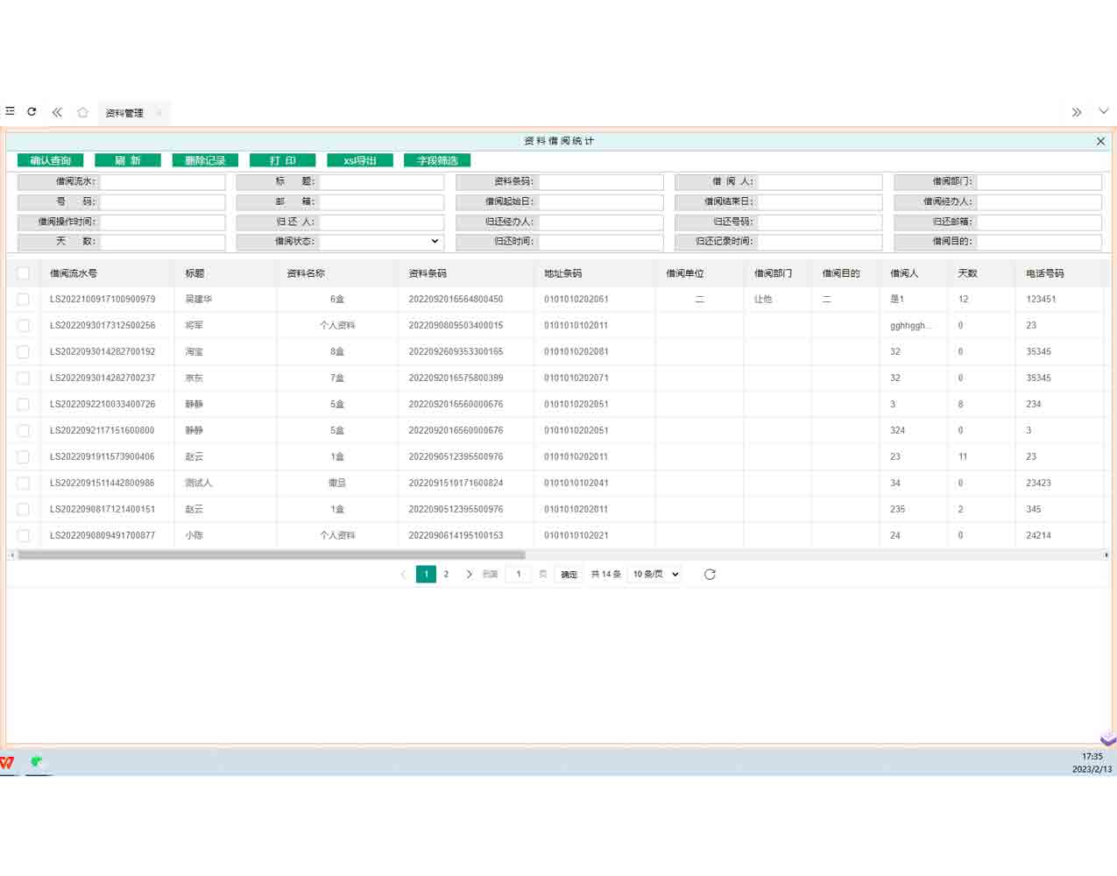1117x876 pixels.
Task: Click the 确认查询 button
Action: coord(51,160)
